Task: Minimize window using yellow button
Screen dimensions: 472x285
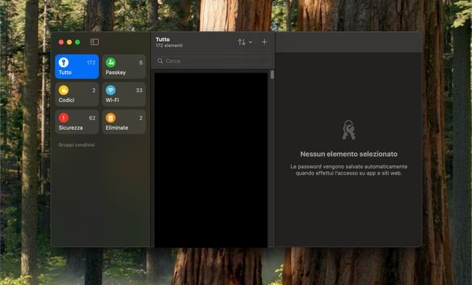Action: 69,42
